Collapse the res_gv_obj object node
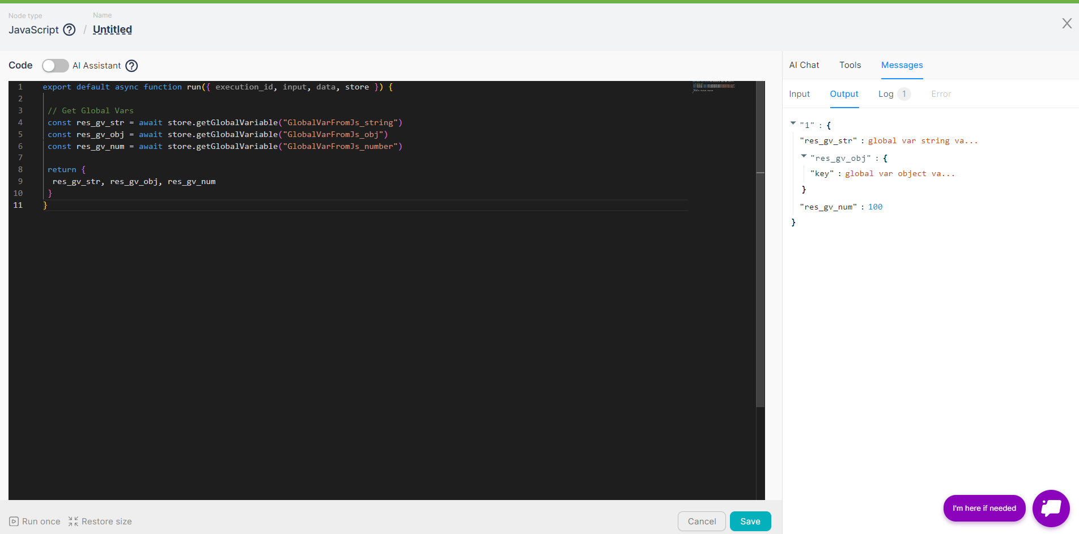This screenshot has width=1079, height=534. tap(804, 156)
